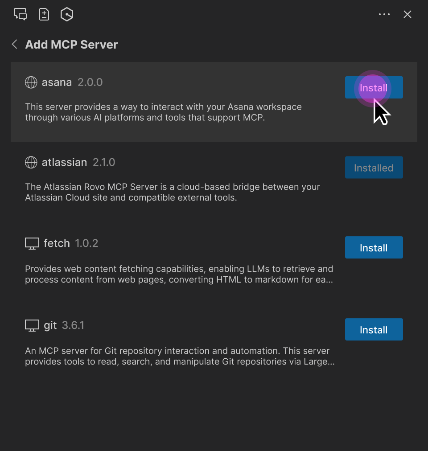This screenshot has height=451, width=428.
Task: Open the overflow menu with three dots
Action: [x=384, y=14]
